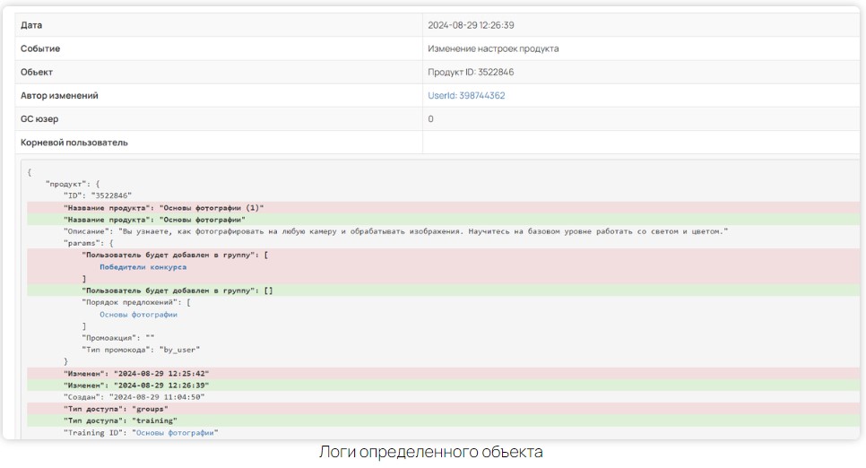Click the GC юзер value 0
866x468 pixels.
pyautogui.click(x=431, y=119)
